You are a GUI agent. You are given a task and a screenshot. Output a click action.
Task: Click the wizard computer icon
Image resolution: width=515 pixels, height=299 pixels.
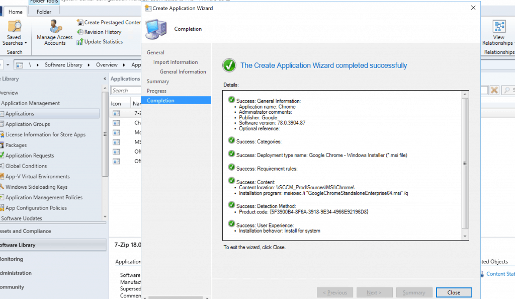point(156,29)
